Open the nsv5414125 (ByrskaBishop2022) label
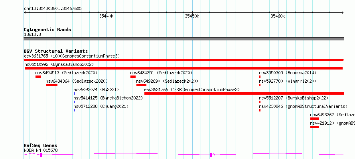 click(x=108, y=98)
